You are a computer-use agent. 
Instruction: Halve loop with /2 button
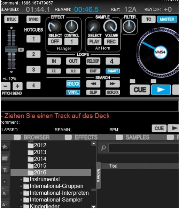pyautogui.click(x=54, y=71)
